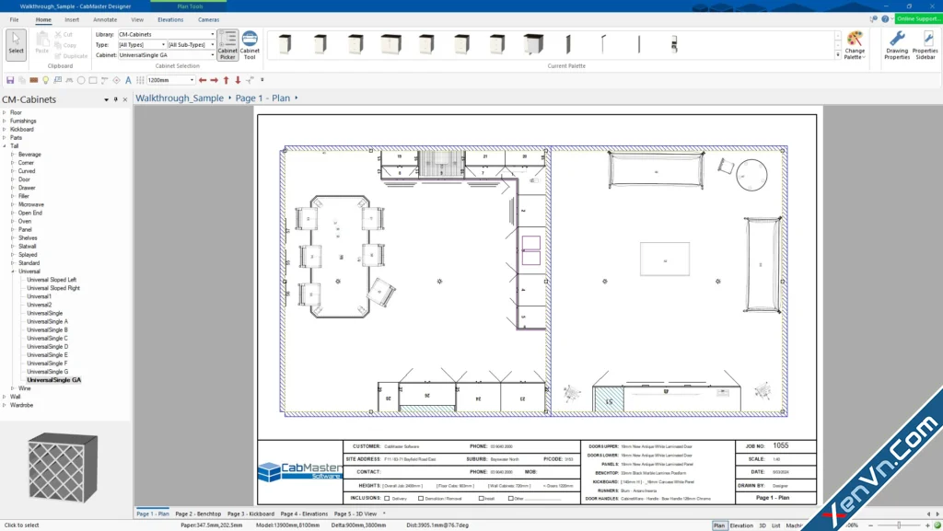
Task: Open Page 5 - 3D View tab
Action: 355,514
